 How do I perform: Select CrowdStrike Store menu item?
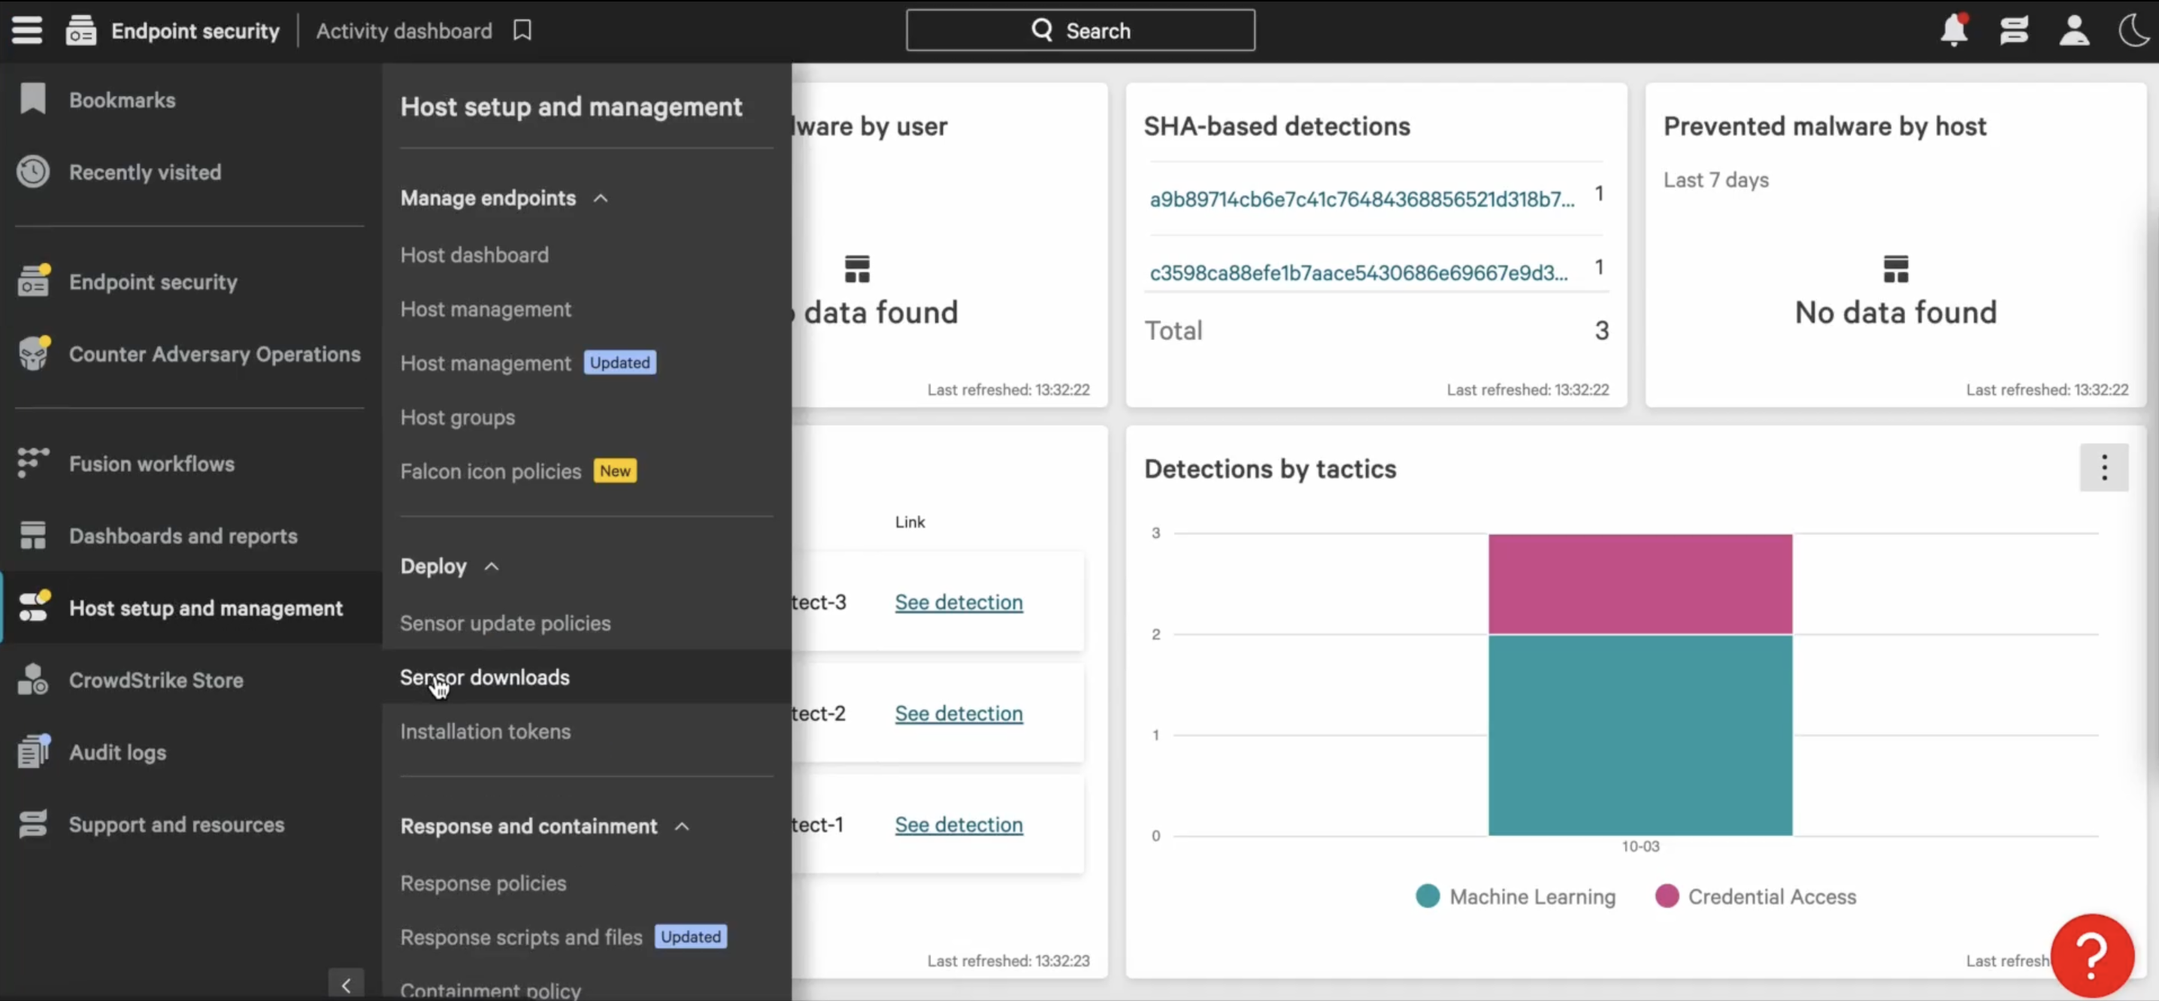156,679
